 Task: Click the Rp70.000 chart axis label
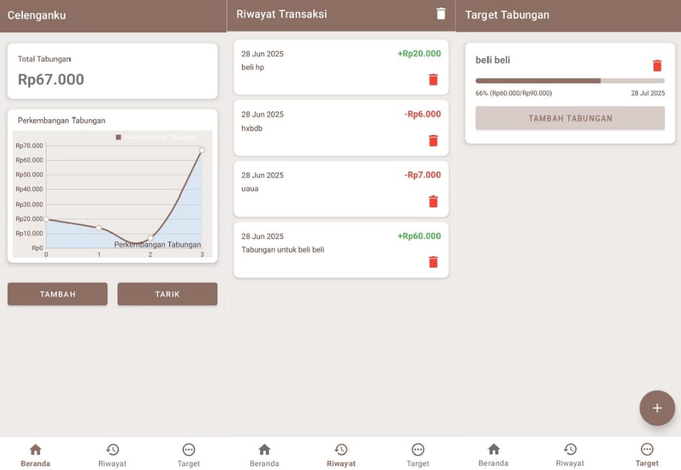(x=29, y=146)
